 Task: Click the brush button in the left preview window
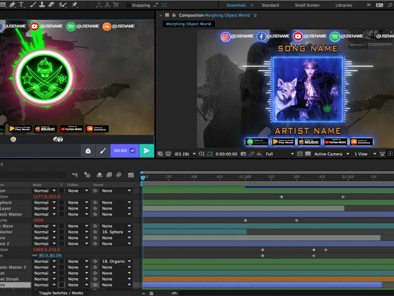(103, 151)
